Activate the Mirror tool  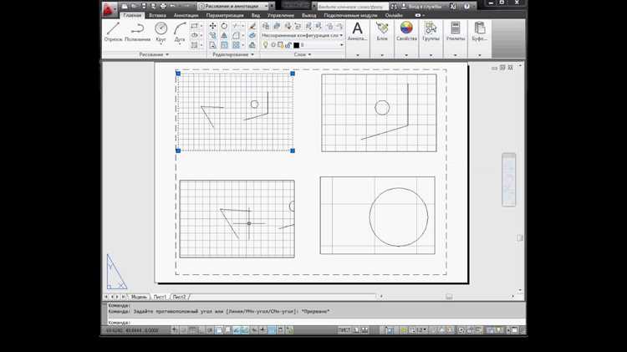[x=224, y=36]
